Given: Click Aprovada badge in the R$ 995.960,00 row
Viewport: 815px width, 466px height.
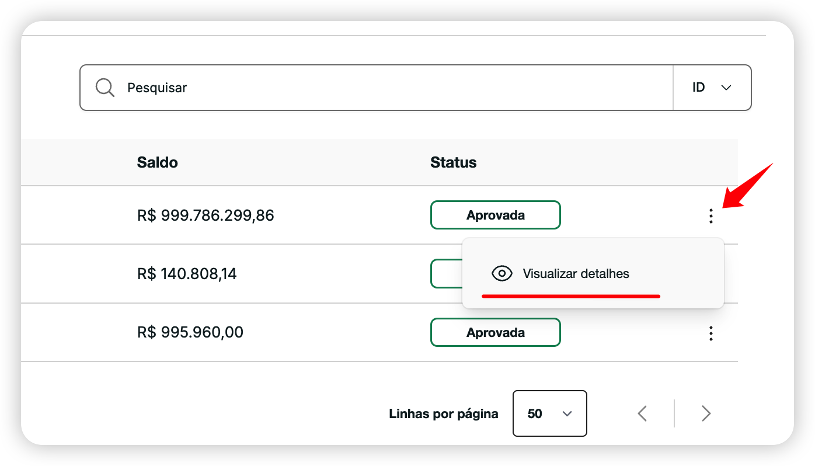Looking at the screenshot, I should coord(495,332).
